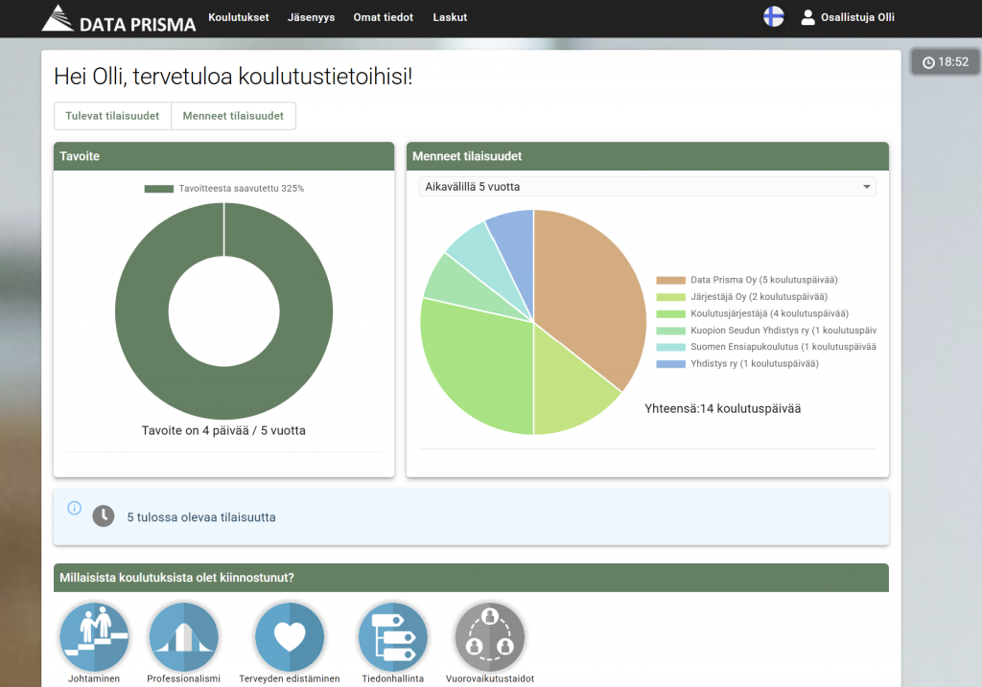Open Osallistuja Olli user menu
Viewport: 982px width, 687px height.
click(848, 17)
